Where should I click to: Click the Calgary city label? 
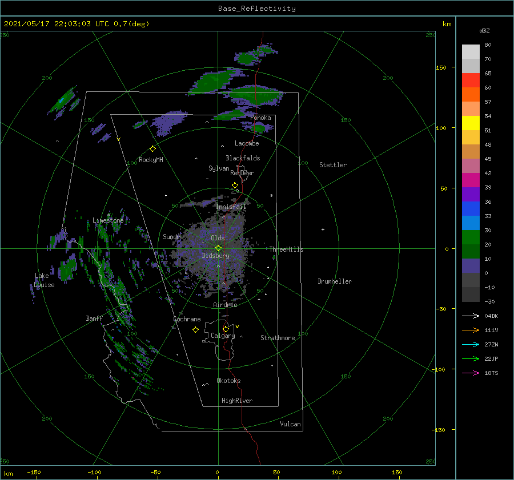223,336
